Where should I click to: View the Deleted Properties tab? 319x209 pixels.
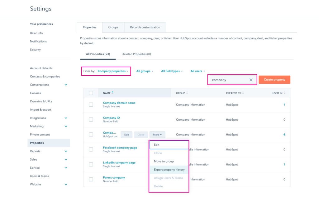(136, 54)
